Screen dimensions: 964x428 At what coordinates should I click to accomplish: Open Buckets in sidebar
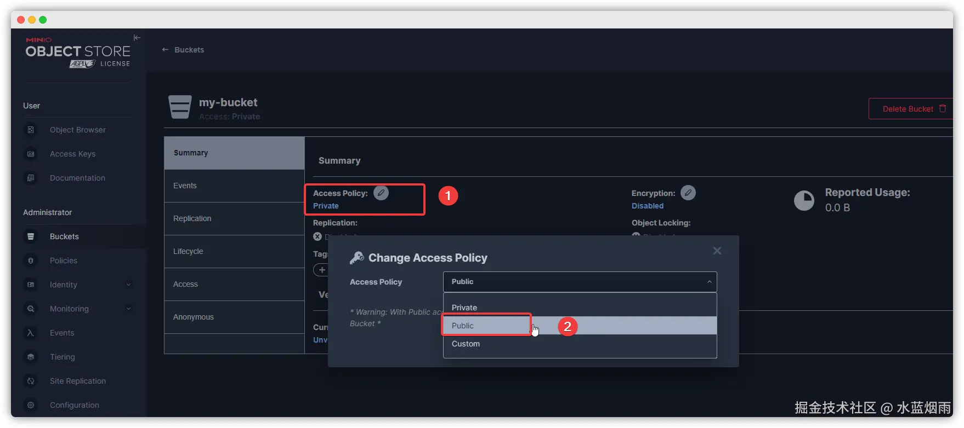[64, 236]
